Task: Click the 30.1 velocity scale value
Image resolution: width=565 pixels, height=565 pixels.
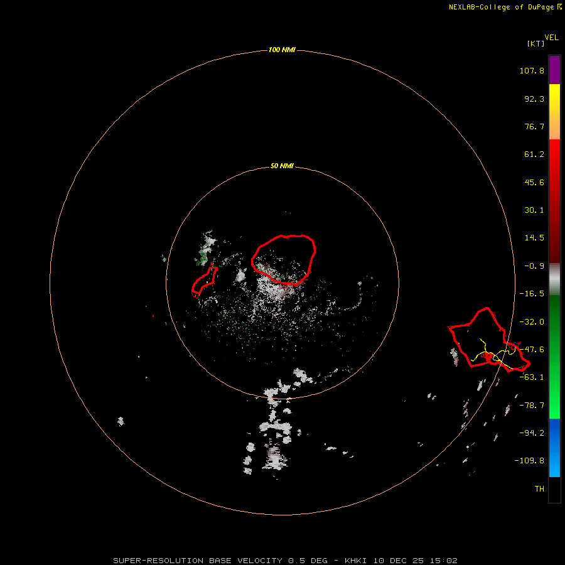Action: [x=534, y=210]
